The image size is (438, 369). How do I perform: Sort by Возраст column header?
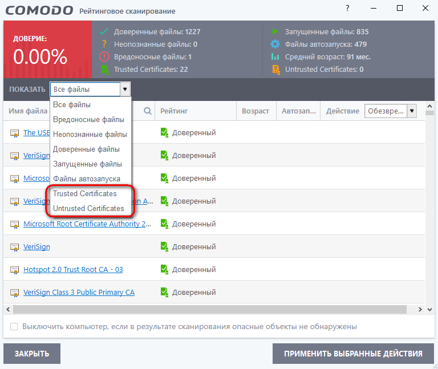click(x=255, y=111)
